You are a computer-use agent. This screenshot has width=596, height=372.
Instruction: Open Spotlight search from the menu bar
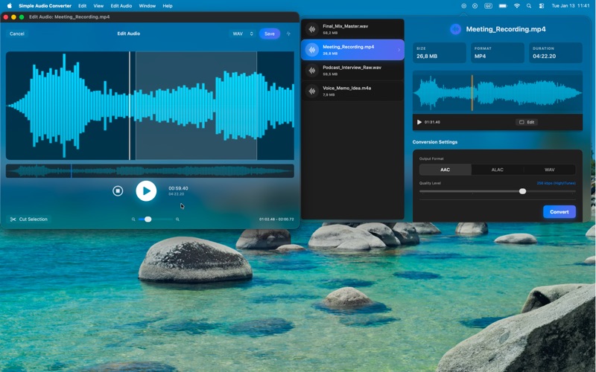click(529, 6)
